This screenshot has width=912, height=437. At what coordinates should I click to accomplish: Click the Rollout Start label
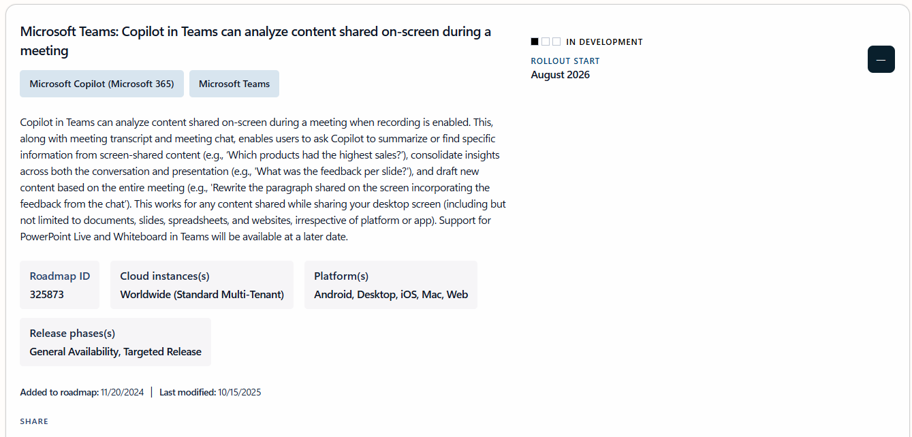[x=565, y=61]
